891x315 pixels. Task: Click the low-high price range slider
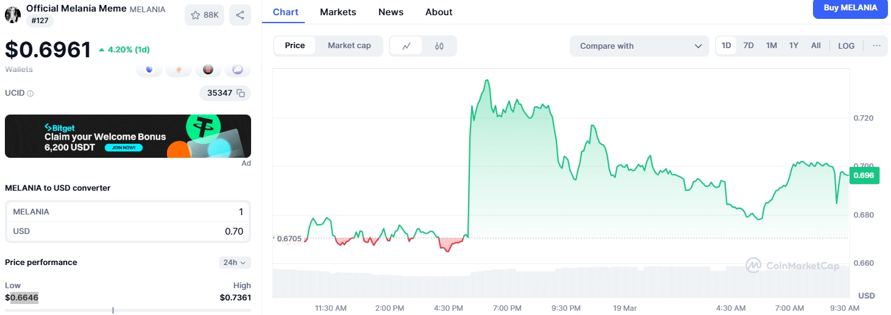point(128,311)
